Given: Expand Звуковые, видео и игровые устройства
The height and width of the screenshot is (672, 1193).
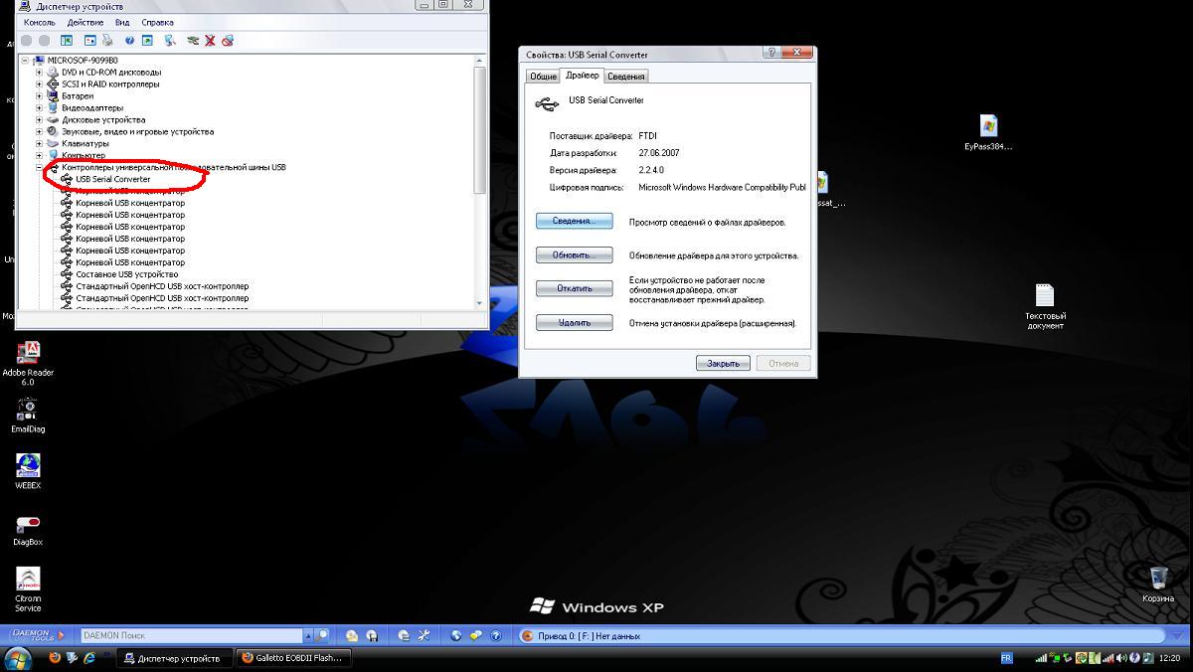Looking at the screenshot, I should (39, 132).
